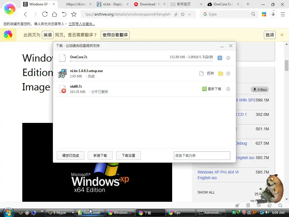Switch to the Download MEGA tab
This screenshot has width=289, height=217.
[x=150, y=4]
